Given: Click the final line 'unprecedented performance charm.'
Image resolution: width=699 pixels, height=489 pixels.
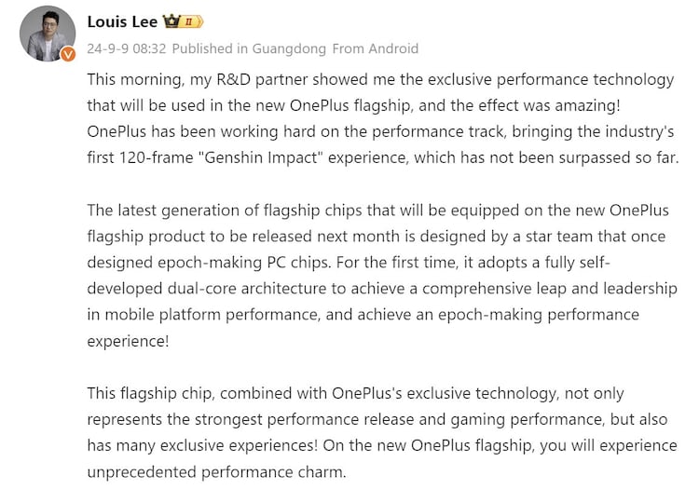Looking at the screenshot, I should (x=216, y=472).
